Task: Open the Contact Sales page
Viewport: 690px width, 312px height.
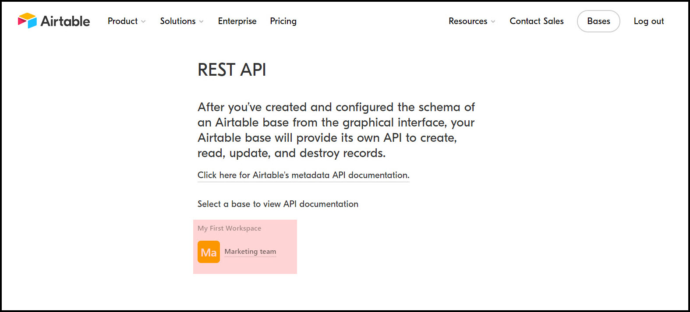Action: tap(537, 21)
